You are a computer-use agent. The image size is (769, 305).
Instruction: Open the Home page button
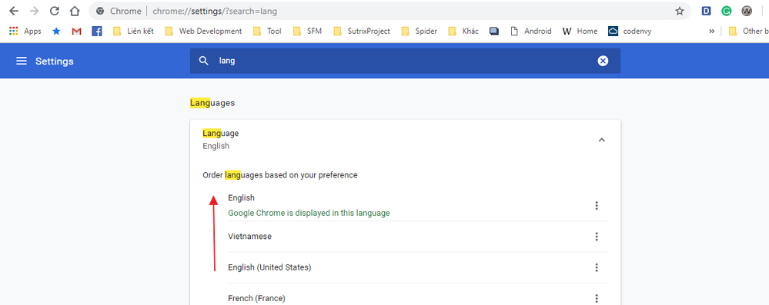click(x=75, y=11)
